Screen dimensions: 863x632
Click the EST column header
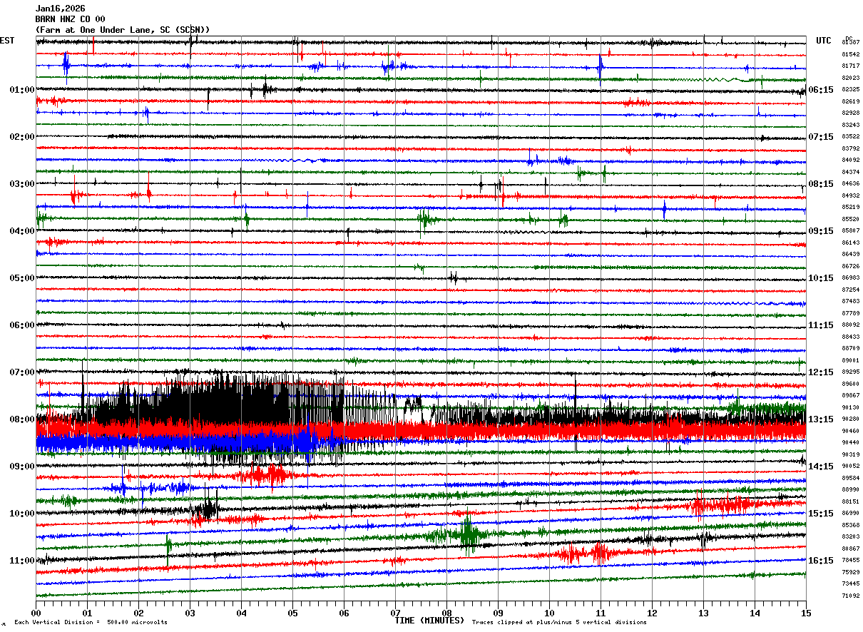(x=7, y=41)
